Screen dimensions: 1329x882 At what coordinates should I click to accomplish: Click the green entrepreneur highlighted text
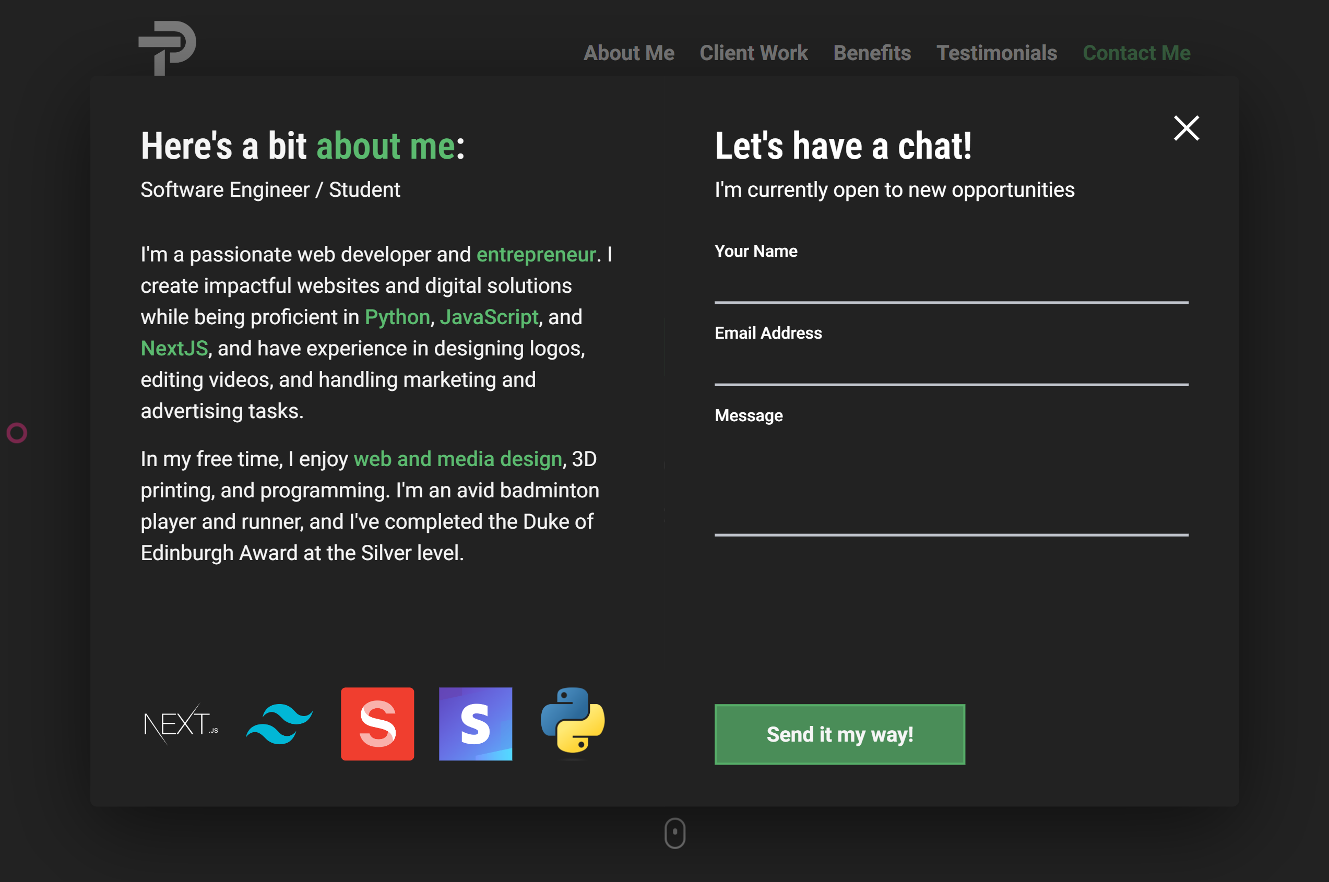pos(536,254)
